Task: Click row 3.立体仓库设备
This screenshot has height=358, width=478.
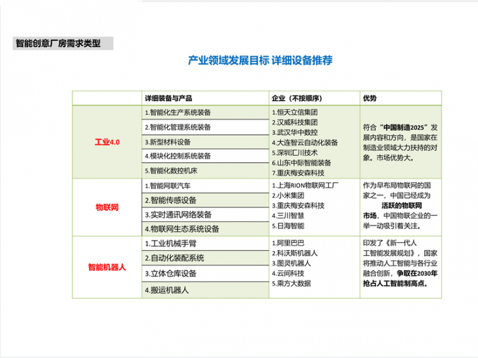Action: 205,273
